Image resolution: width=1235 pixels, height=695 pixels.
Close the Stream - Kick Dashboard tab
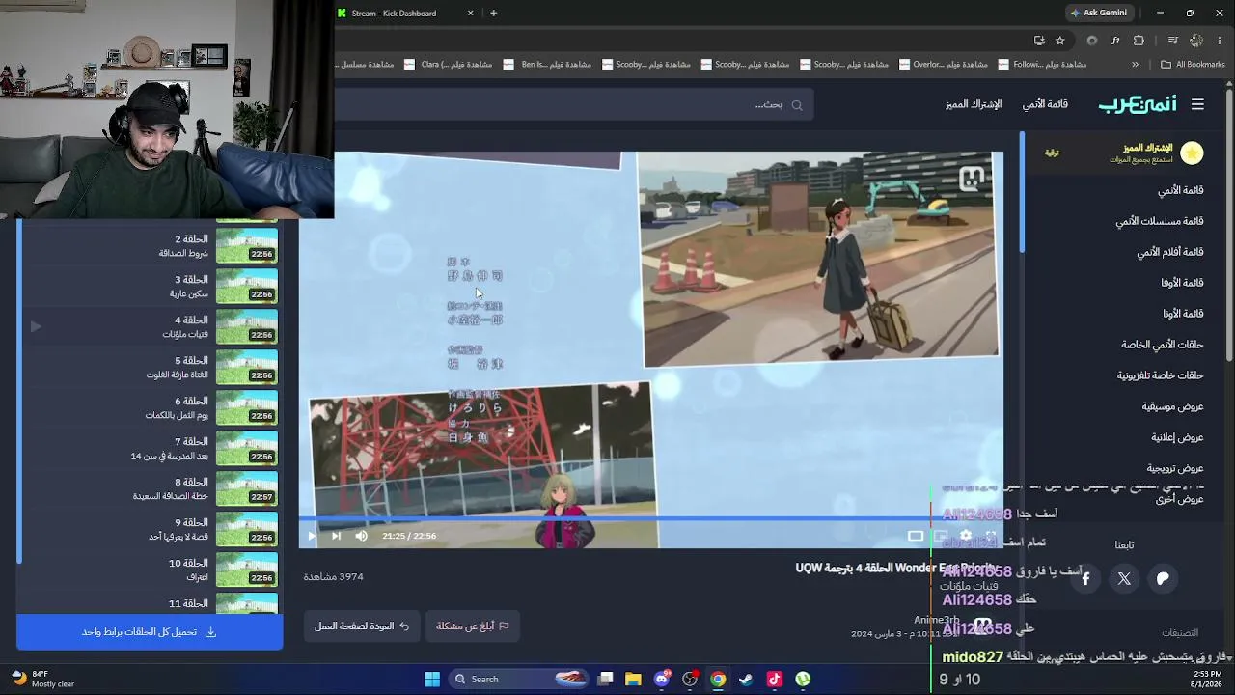470,13
